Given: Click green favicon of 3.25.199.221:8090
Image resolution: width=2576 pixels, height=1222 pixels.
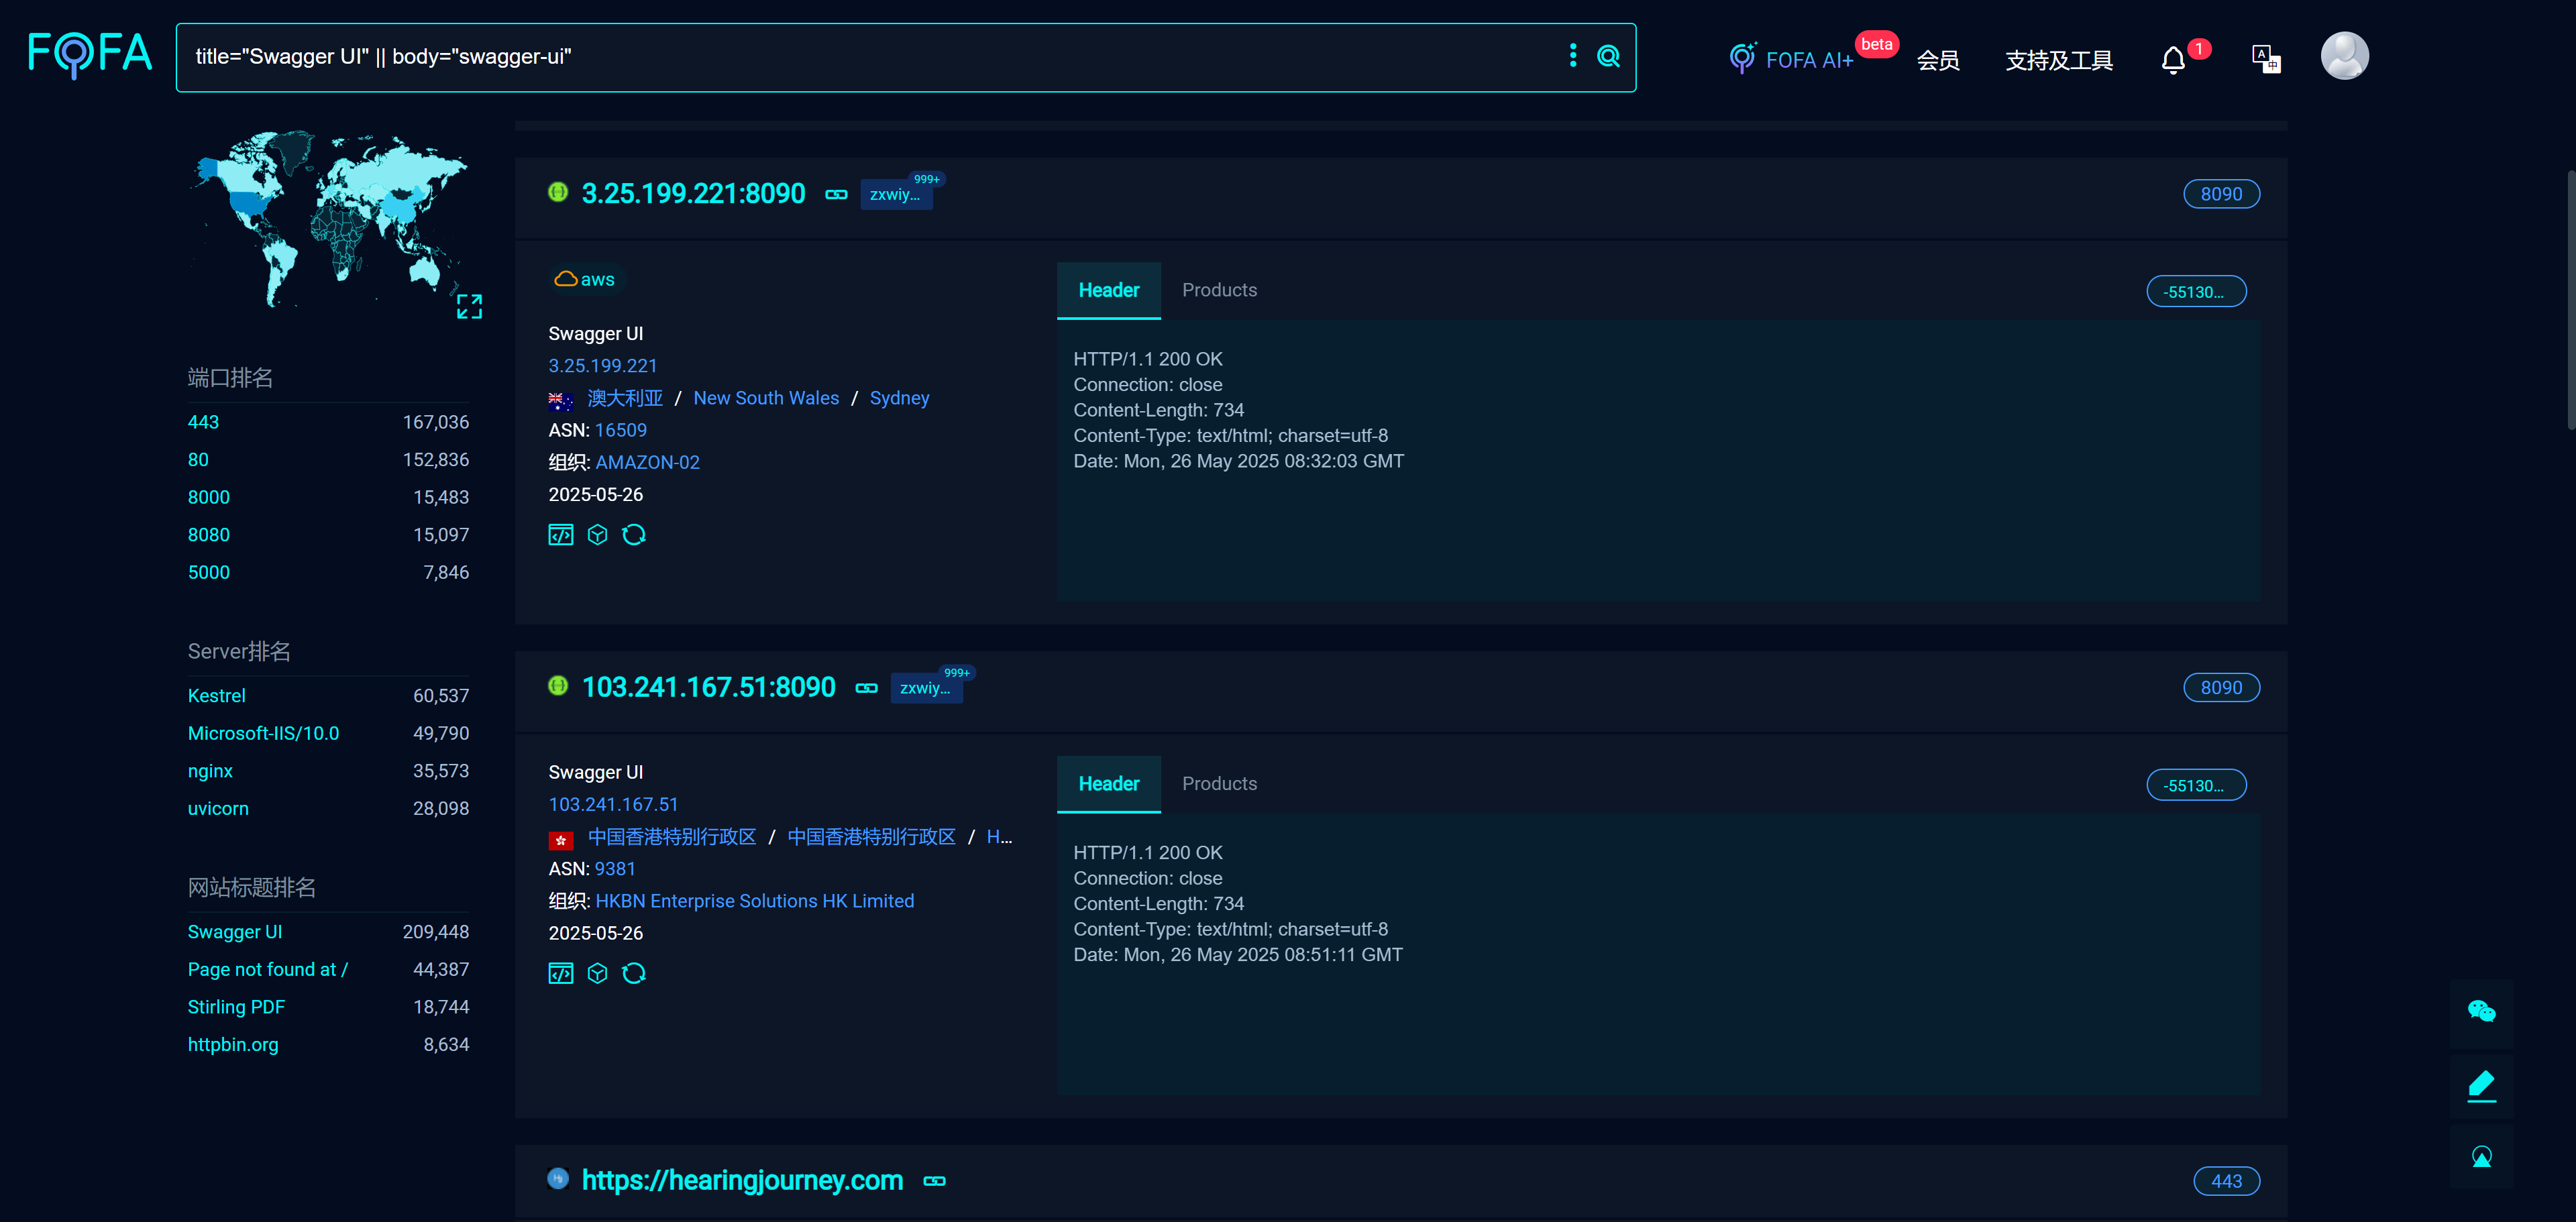Looking at the screenshot, I should coord(558,192).
